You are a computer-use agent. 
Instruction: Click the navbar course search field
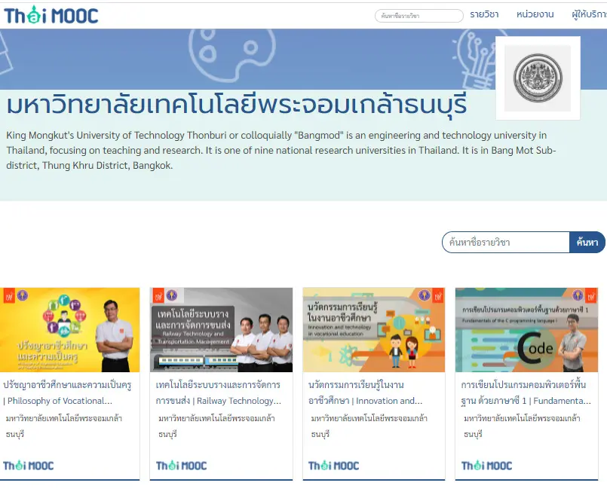click(x=418, y=15)
